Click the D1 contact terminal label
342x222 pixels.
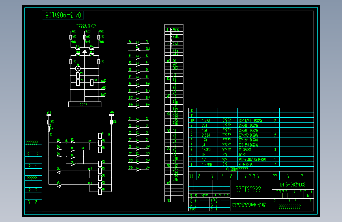point(130,119)
